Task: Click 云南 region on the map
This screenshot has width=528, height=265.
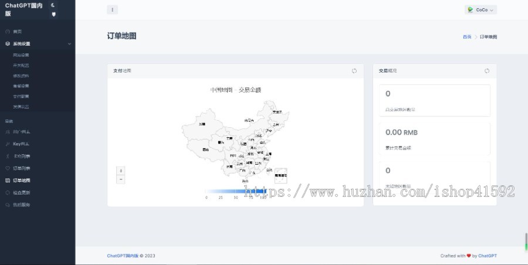Action: (x=229, y=167)
